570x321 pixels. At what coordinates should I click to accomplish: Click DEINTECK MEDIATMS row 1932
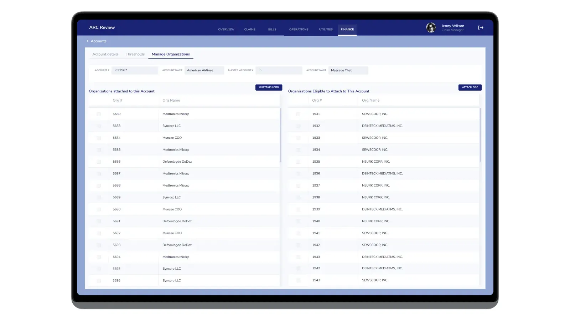(383, 126)
